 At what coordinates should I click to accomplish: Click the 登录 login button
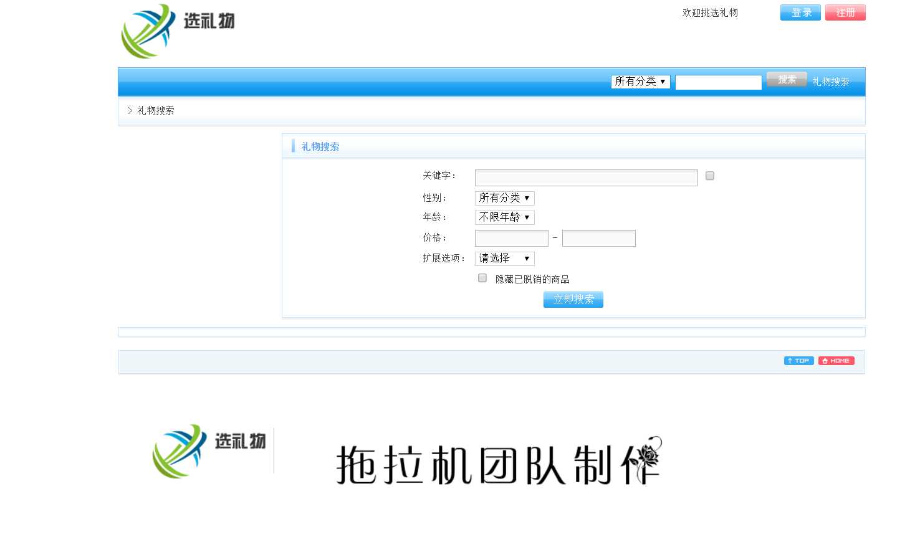800,12
